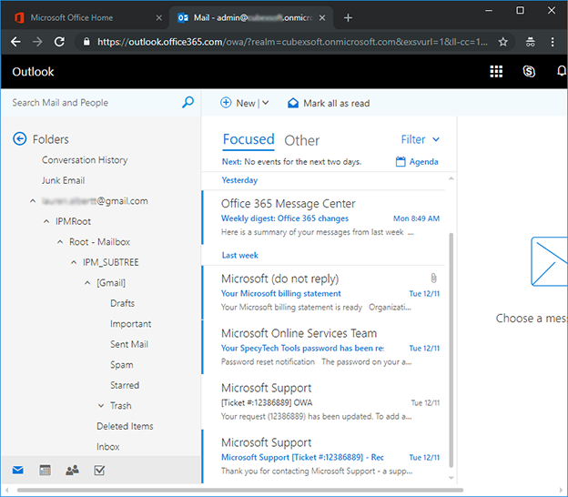Open the Agenda link

[423, 161]
